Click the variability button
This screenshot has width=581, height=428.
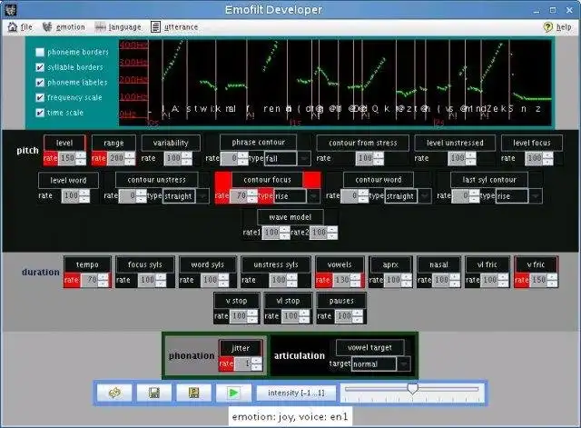[x=171, y=143]
